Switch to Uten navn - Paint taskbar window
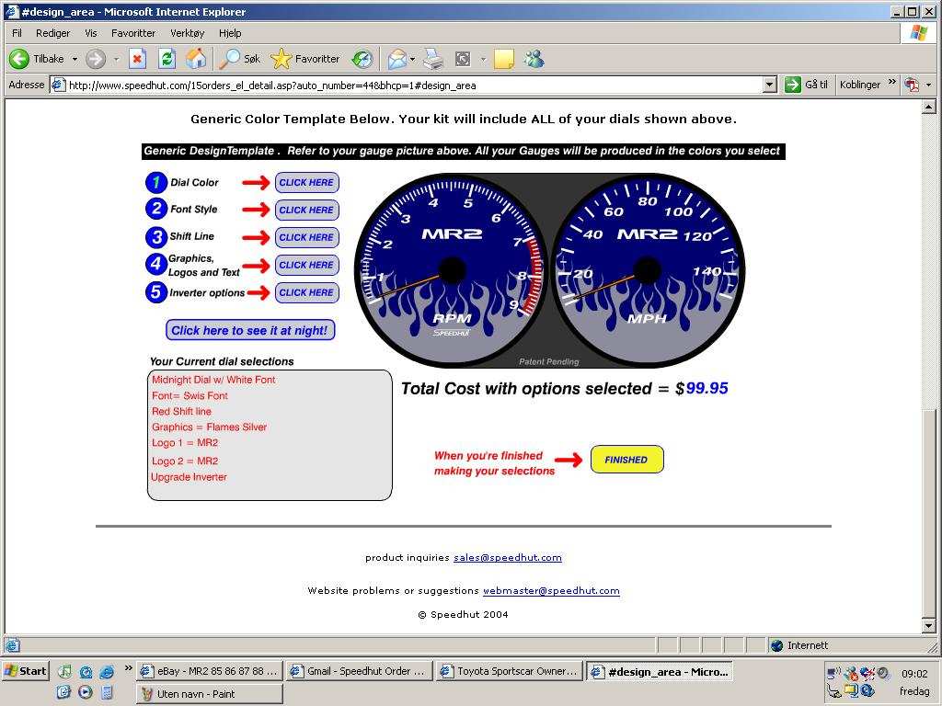 (209, 694)
